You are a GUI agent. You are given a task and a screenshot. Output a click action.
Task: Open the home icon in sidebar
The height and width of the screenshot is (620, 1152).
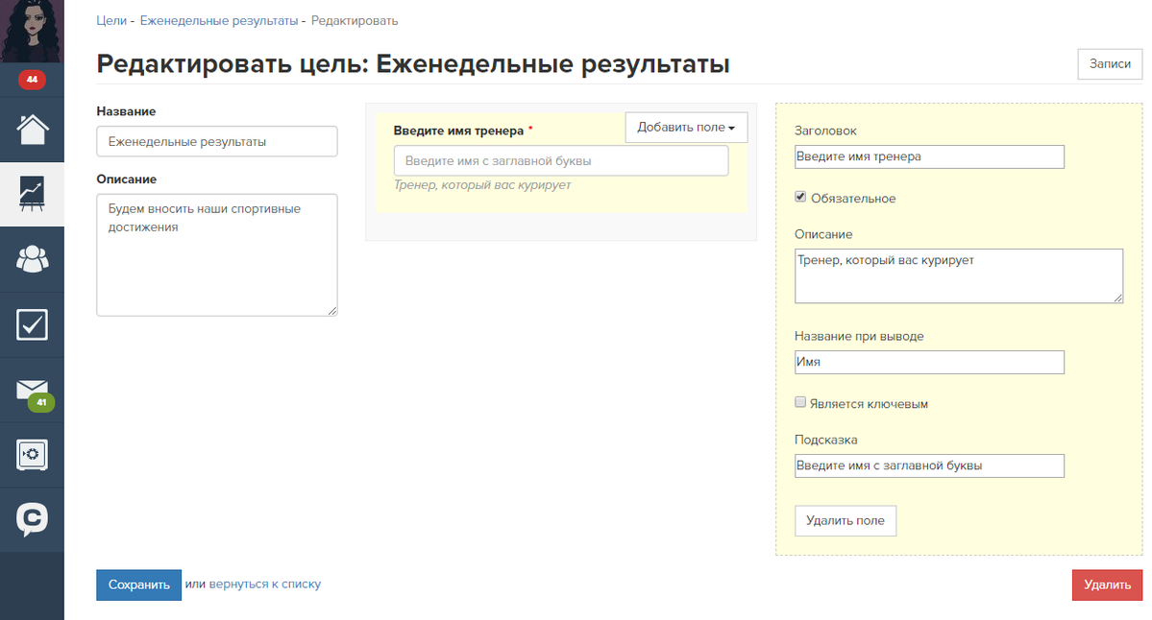[x=32, y=129]
